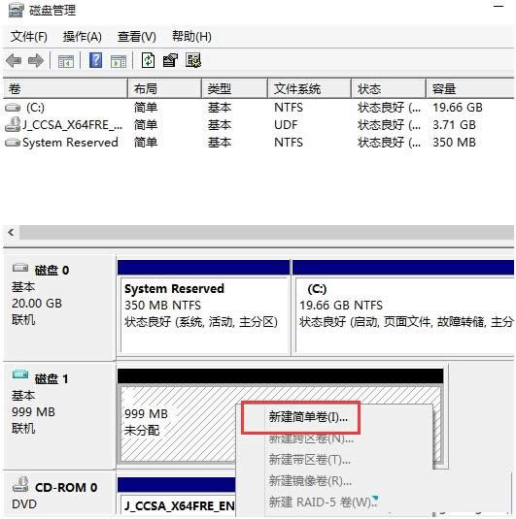Image resolution: width=516 pixels, height=519 pixels.
Task: Click the DVD label under CD-ROM 0
Action: 24,504
